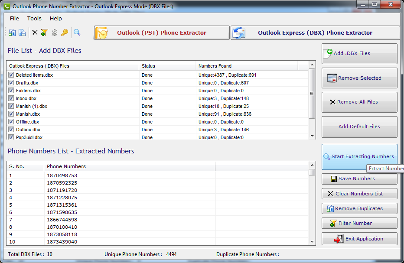404x263 pixels.
Task: Uncheck Inbox.dbx checkbox
Action: pos(11,98)
